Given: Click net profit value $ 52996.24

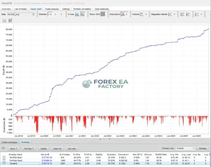Looking at the screenshot, I should point(47,160).
